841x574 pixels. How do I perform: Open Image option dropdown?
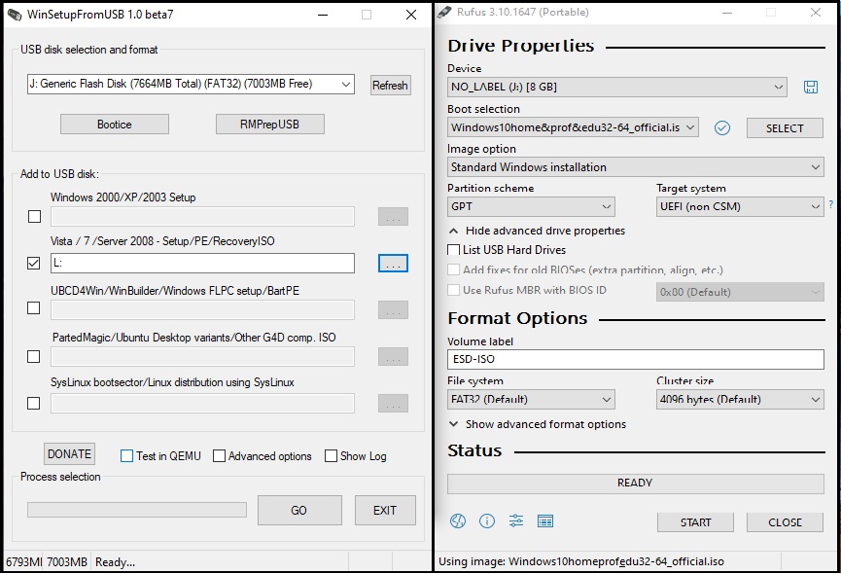pyautogui.click(x=636, y=166)
